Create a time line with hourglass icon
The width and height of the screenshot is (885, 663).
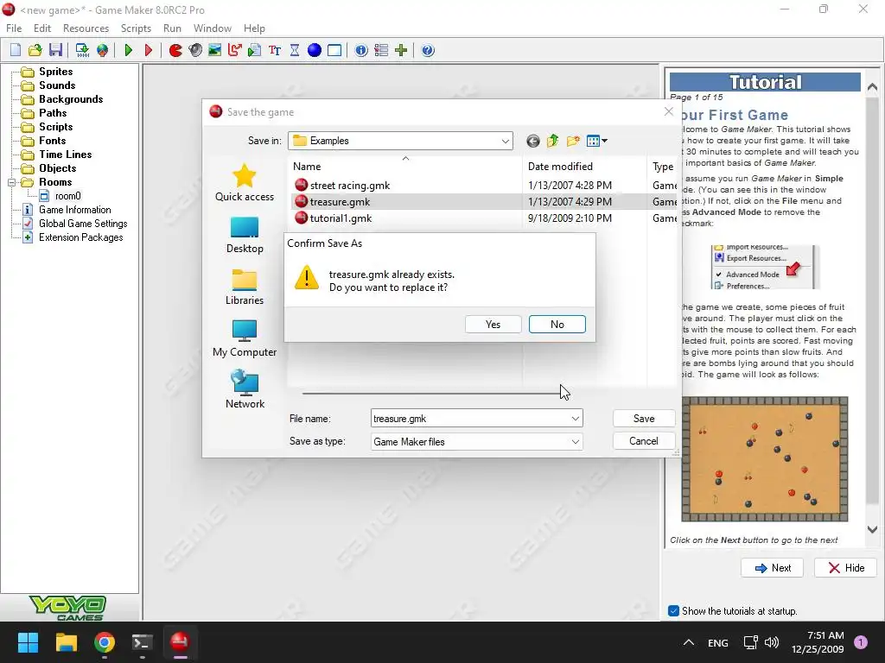pos(295,50)
